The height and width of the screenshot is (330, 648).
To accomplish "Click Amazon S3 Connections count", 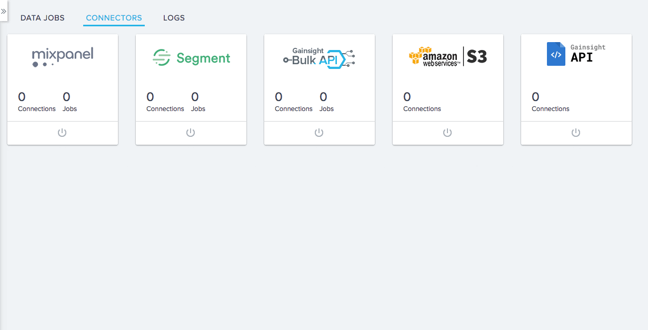I will click(407, 97).
